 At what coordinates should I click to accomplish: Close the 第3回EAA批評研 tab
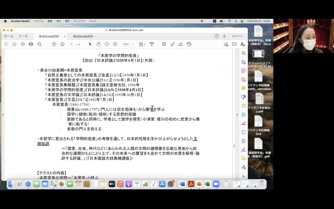tap(65, 37)
